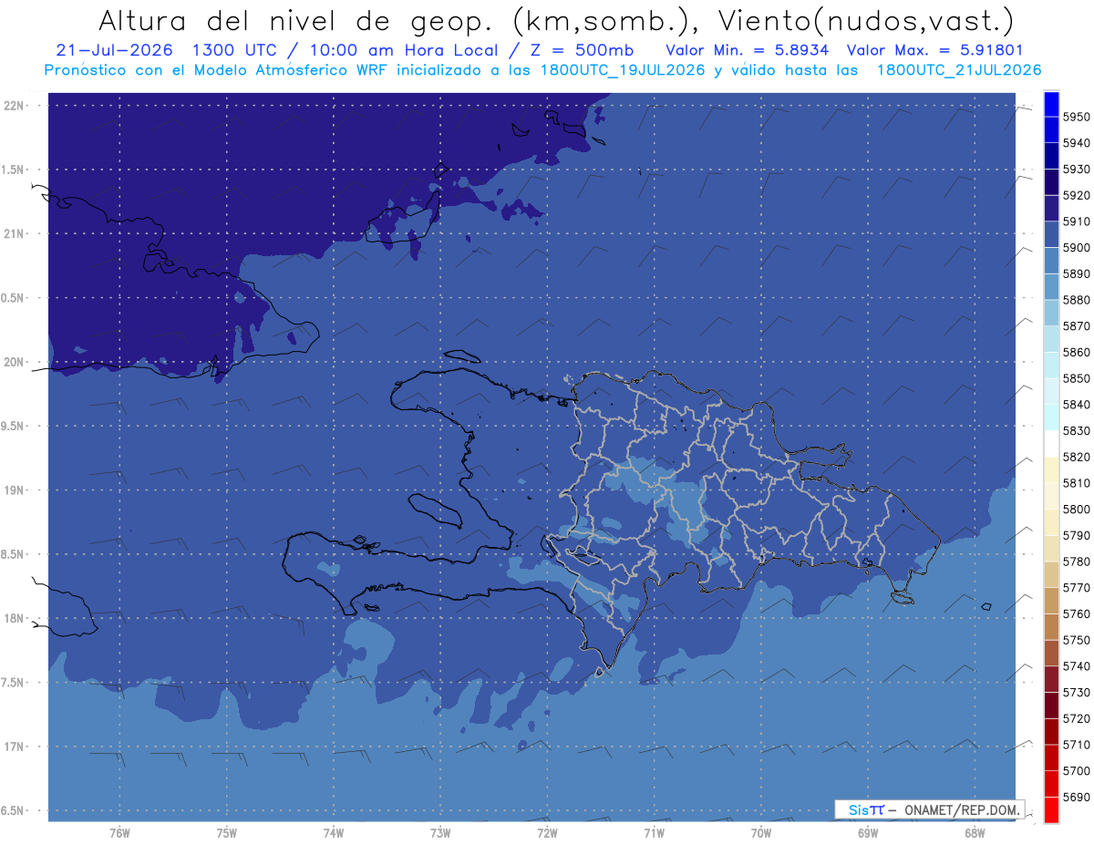This screenshot has height=845, width=1094.
Task: Click the '70W' longitude label
Action: pos(760,833)
